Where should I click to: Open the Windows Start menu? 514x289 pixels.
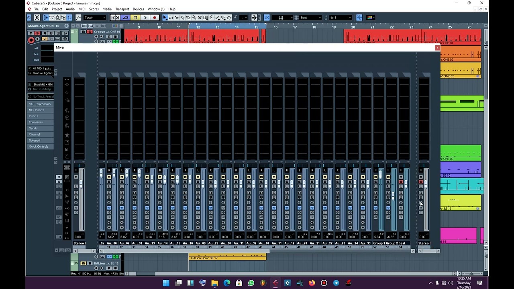point(166,283)
